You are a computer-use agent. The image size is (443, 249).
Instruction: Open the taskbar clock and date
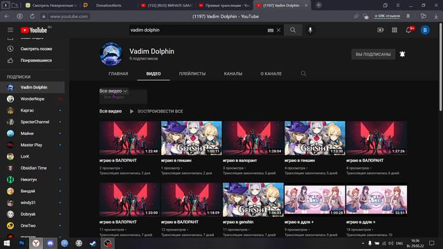[x=415, y=243]
